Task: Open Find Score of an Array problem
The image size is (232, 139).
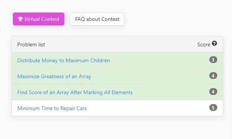Action: [75, 92]
